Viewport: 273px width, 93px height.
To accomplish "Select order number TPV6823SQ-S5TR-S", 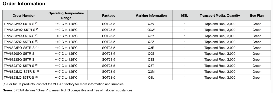I will 19,60.
